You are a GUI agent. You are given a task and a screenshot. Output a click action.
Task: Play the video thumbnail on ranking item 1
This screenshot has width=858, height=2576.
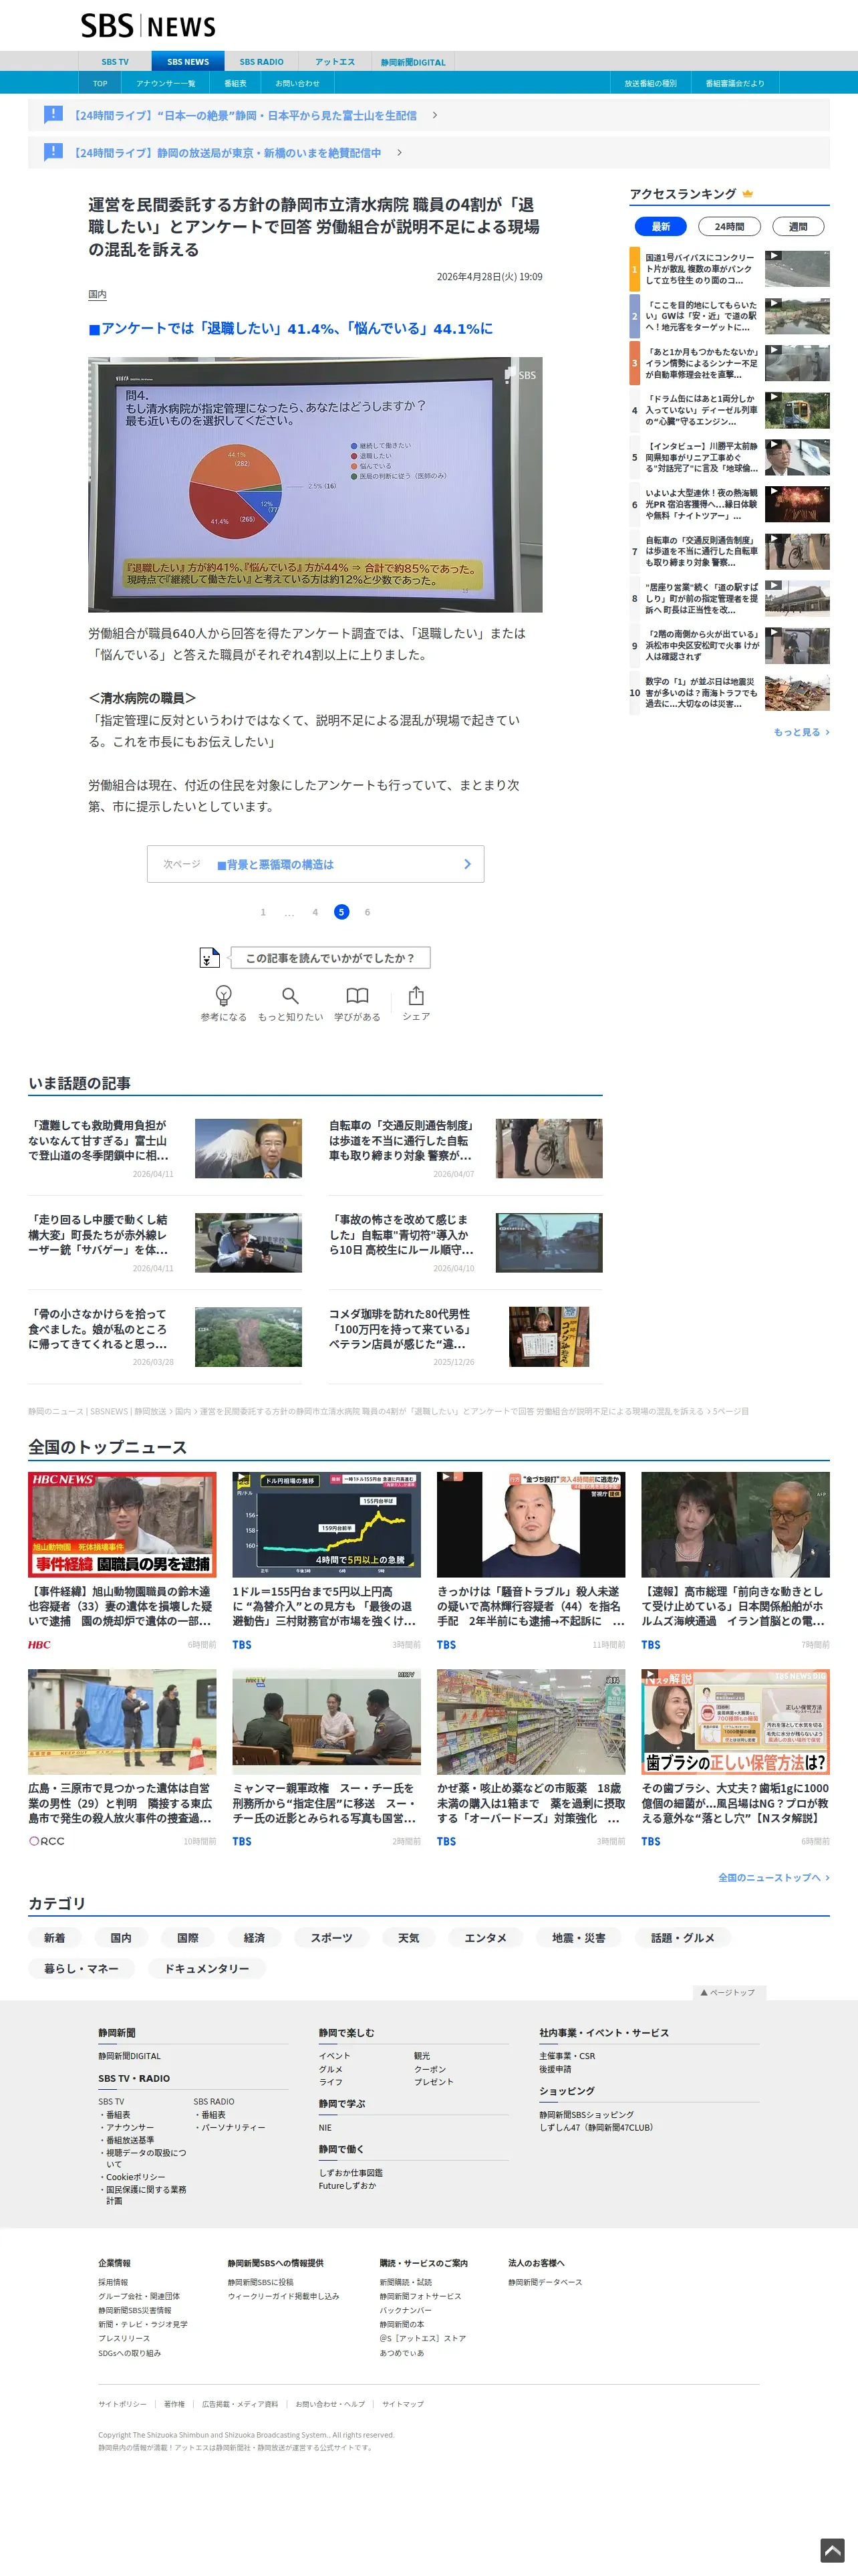pyautogui.click(x=797, y=268)
